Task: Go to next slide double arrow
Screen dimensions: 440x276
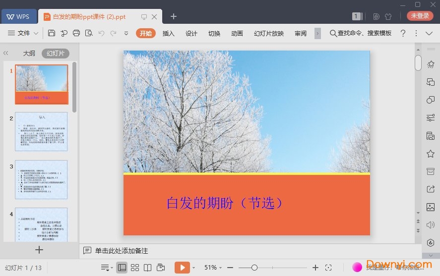Action: click(x=418, y=231)
